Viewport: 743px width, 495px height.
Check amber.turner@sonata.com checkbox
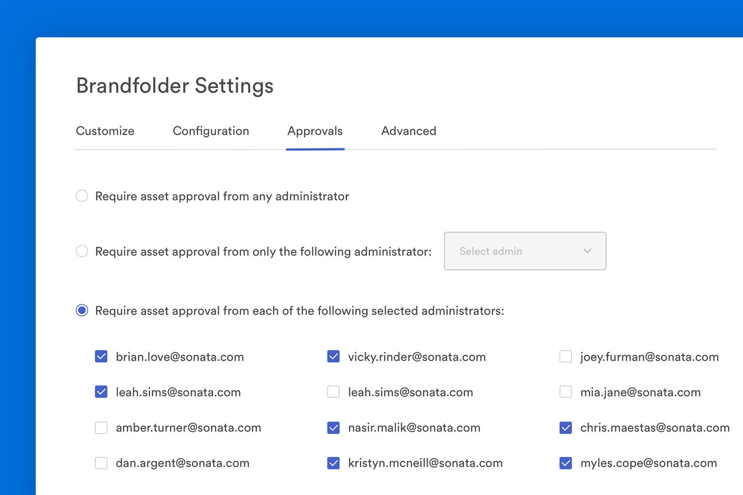(x=101, y=427)
